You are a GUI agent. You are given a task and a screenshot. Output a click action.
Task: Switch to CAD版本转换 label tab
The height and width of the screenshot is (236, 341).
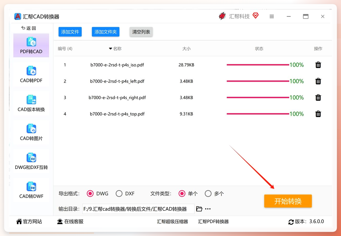pyautogui.click(x=31, y=110)
